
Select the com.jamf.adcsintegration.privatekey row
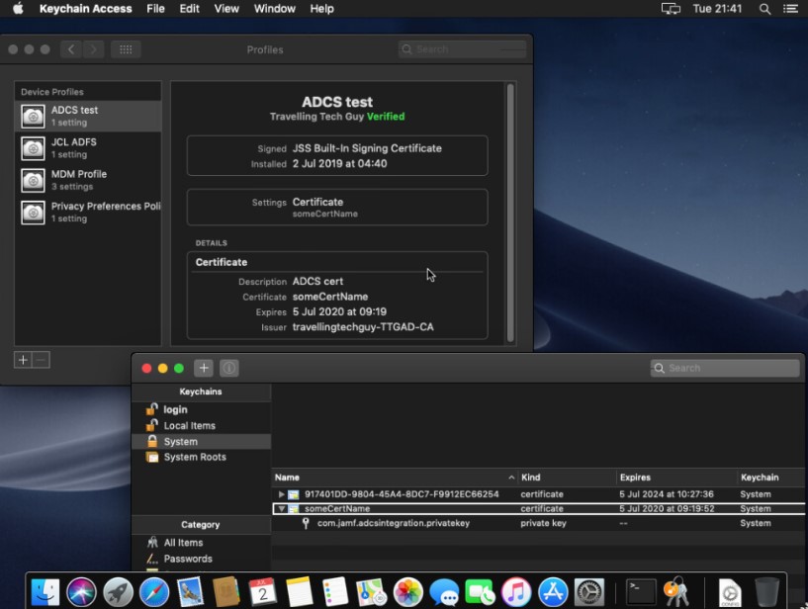click(538, 523)
